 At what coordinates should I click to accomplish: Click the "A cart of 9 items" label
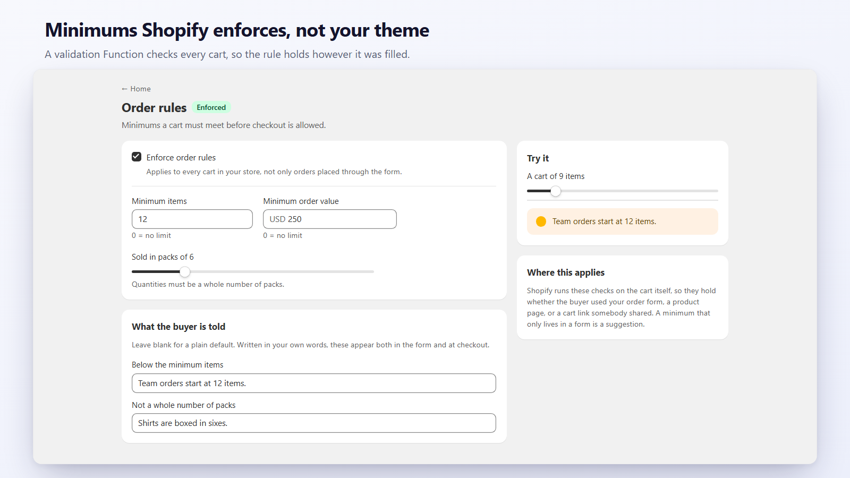[556, 176]
